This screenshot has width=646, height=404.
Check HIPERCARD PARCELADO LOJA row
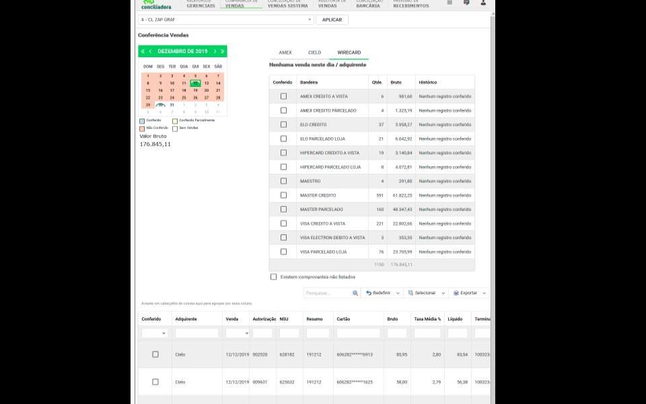click(283, 167)
